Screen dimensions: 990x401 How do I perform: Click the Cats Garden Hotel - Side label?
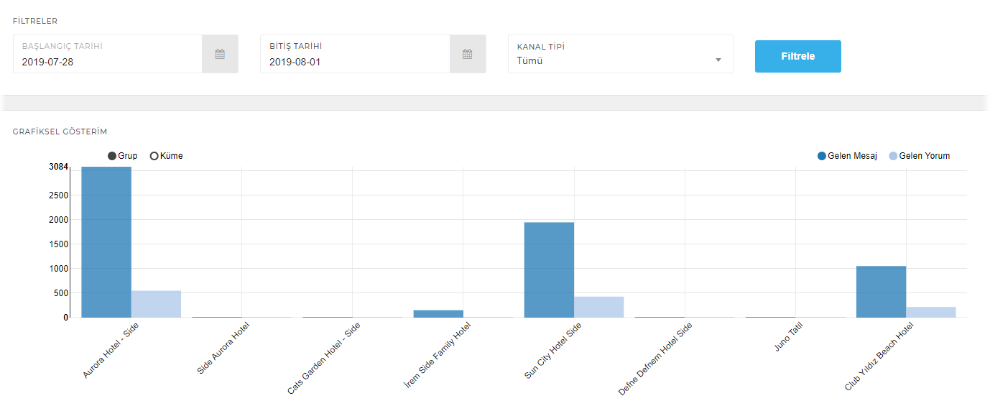[x=324, y=358]
